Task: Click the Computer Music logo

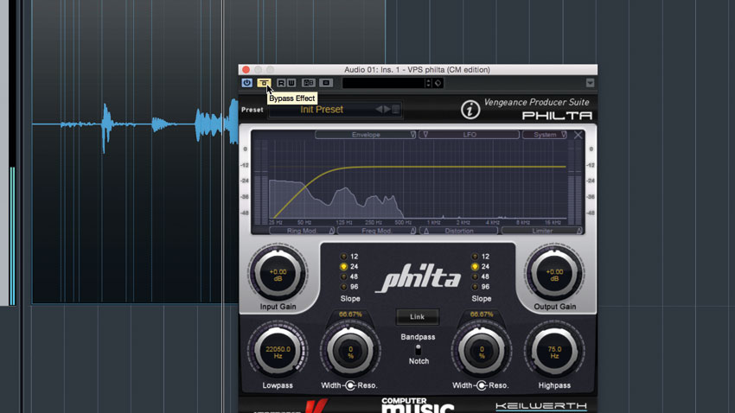Action: click(417, 405)
